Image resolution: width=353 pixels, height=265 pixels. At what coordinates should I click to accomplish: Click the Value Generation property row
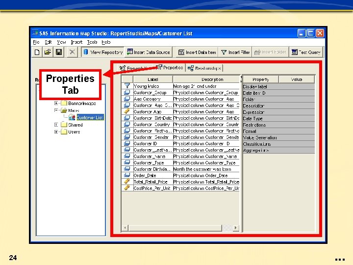click(278, 138)
